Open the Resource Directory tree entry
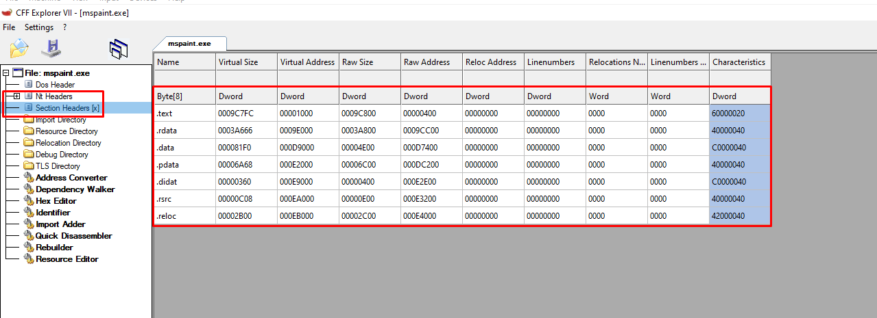 pos(67,131)
